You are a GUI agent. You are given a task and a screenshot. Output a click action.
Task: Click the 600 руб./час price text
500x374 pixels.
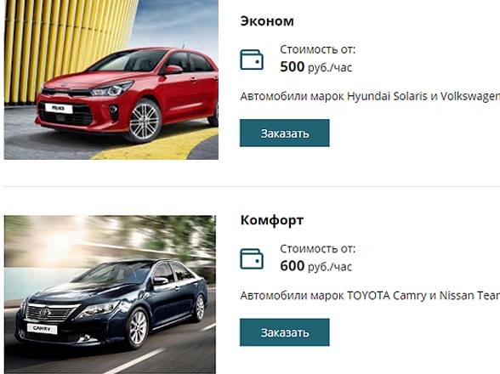(x=316, y=266)
